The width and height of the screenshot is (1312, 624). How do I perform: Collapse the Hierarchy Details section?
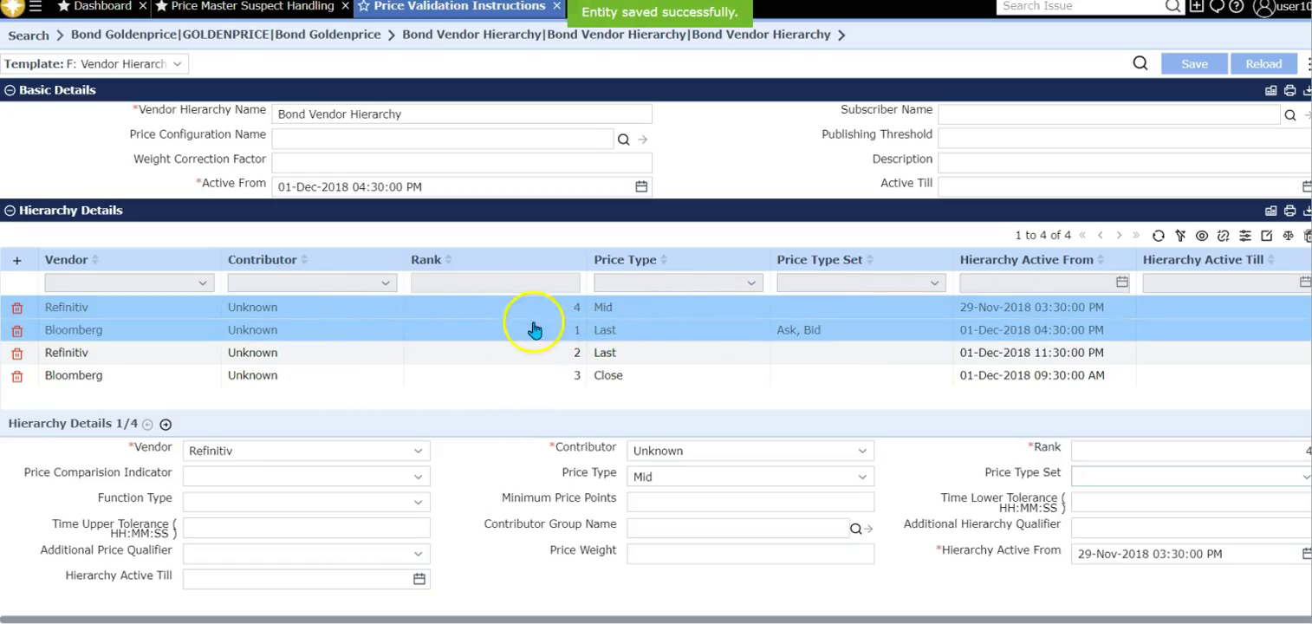10,211
